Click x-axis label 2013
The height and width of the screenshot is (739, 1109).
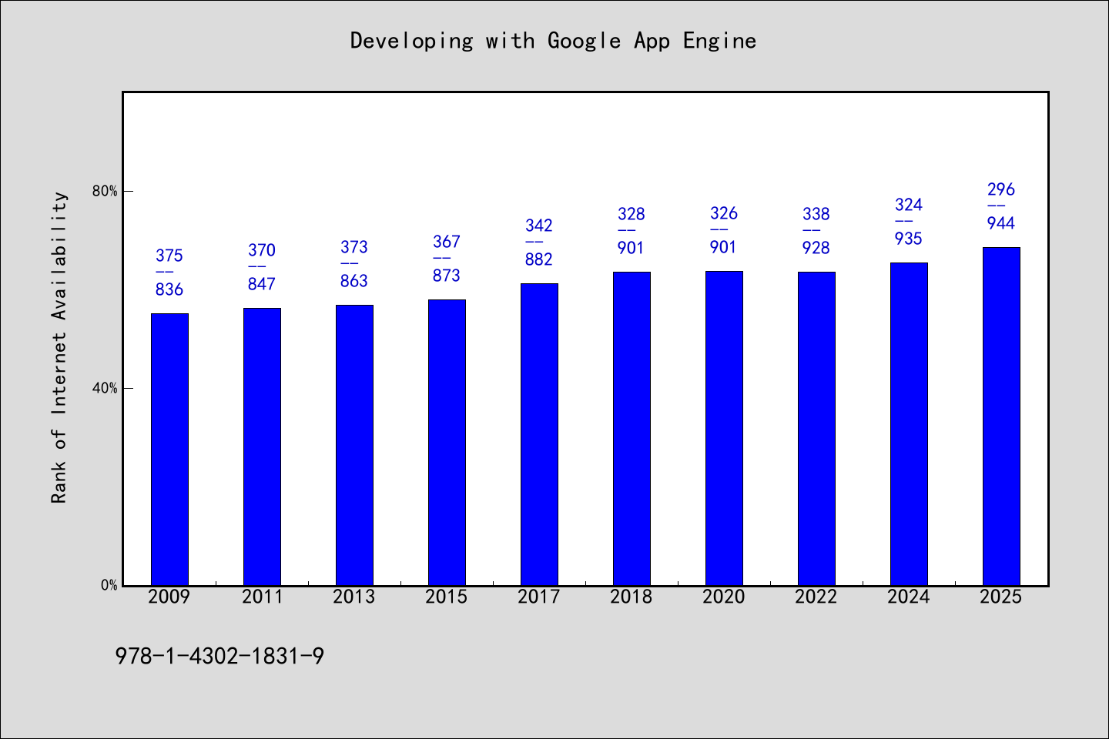pos(354,597)
